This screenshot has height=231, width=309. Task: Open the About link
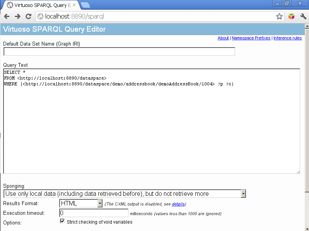[223, 38]
